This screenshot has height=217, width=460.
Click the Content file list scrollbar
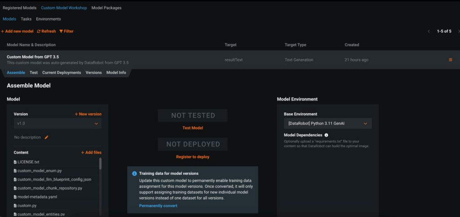[x=100, y=164]
